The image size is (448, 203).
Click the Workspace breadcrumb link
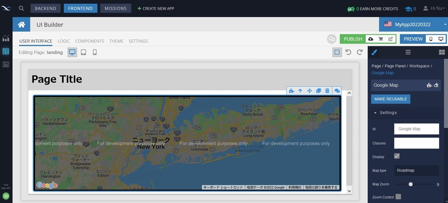tap(419, 66)
